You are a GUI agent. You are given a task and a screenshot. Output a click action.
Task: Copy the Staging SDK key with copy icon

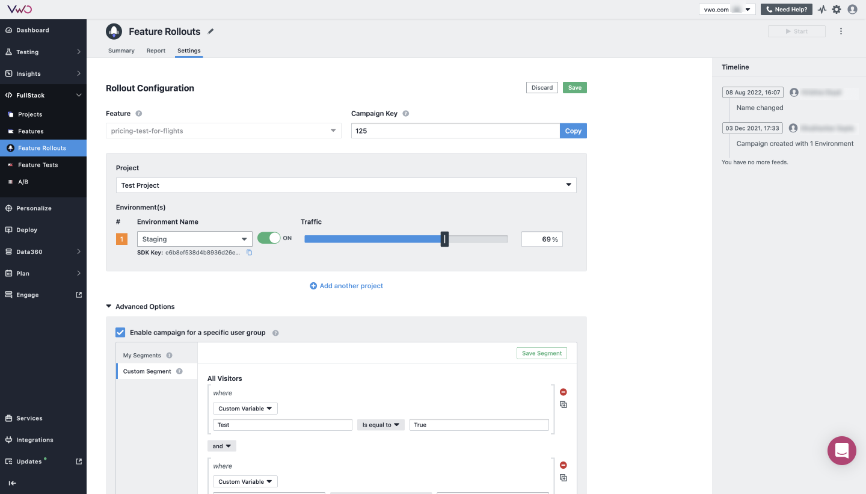point(249,253)
